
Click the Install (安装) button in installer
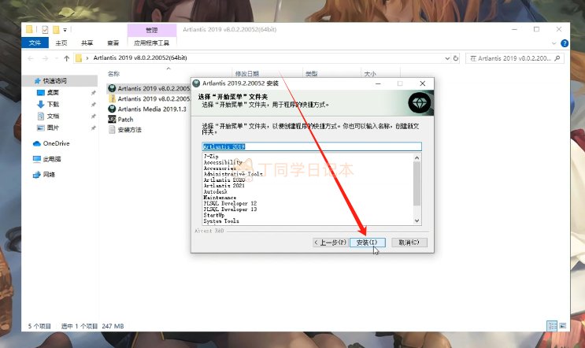[367, 242]
